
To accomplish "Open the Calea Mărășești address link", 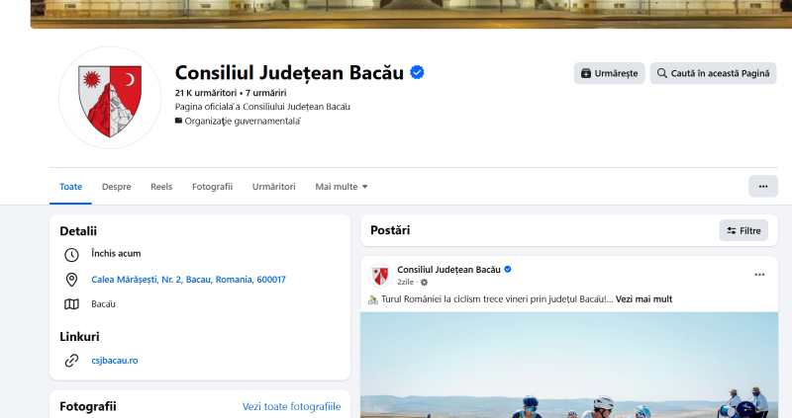I will 188,280.
